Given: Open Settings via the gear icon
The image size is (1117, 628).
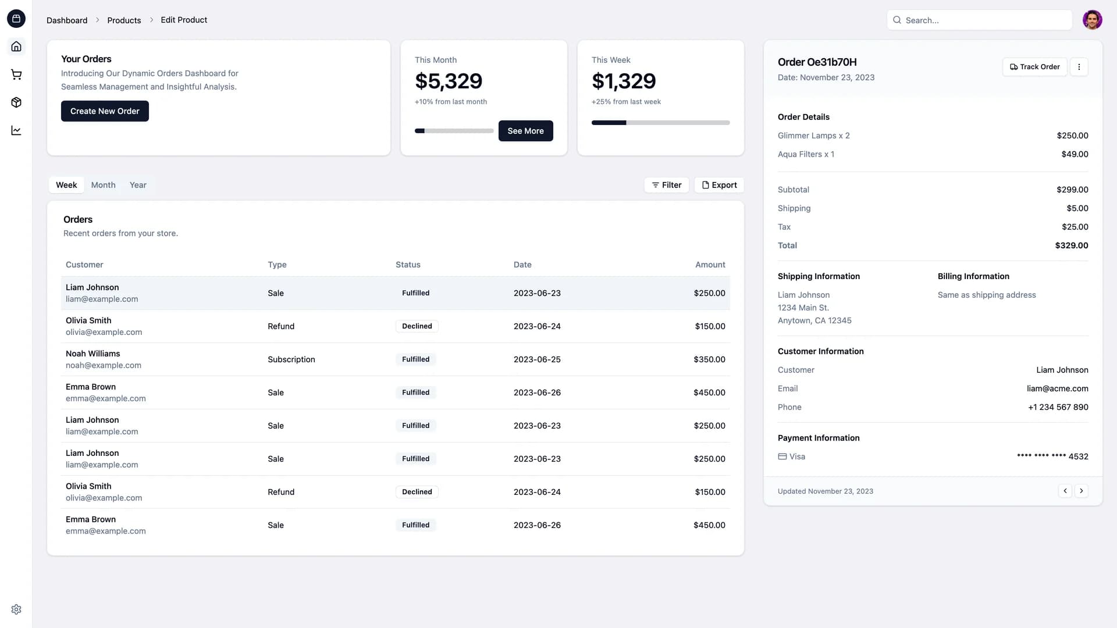Looking at the screenshot, I should coord(16,609).
